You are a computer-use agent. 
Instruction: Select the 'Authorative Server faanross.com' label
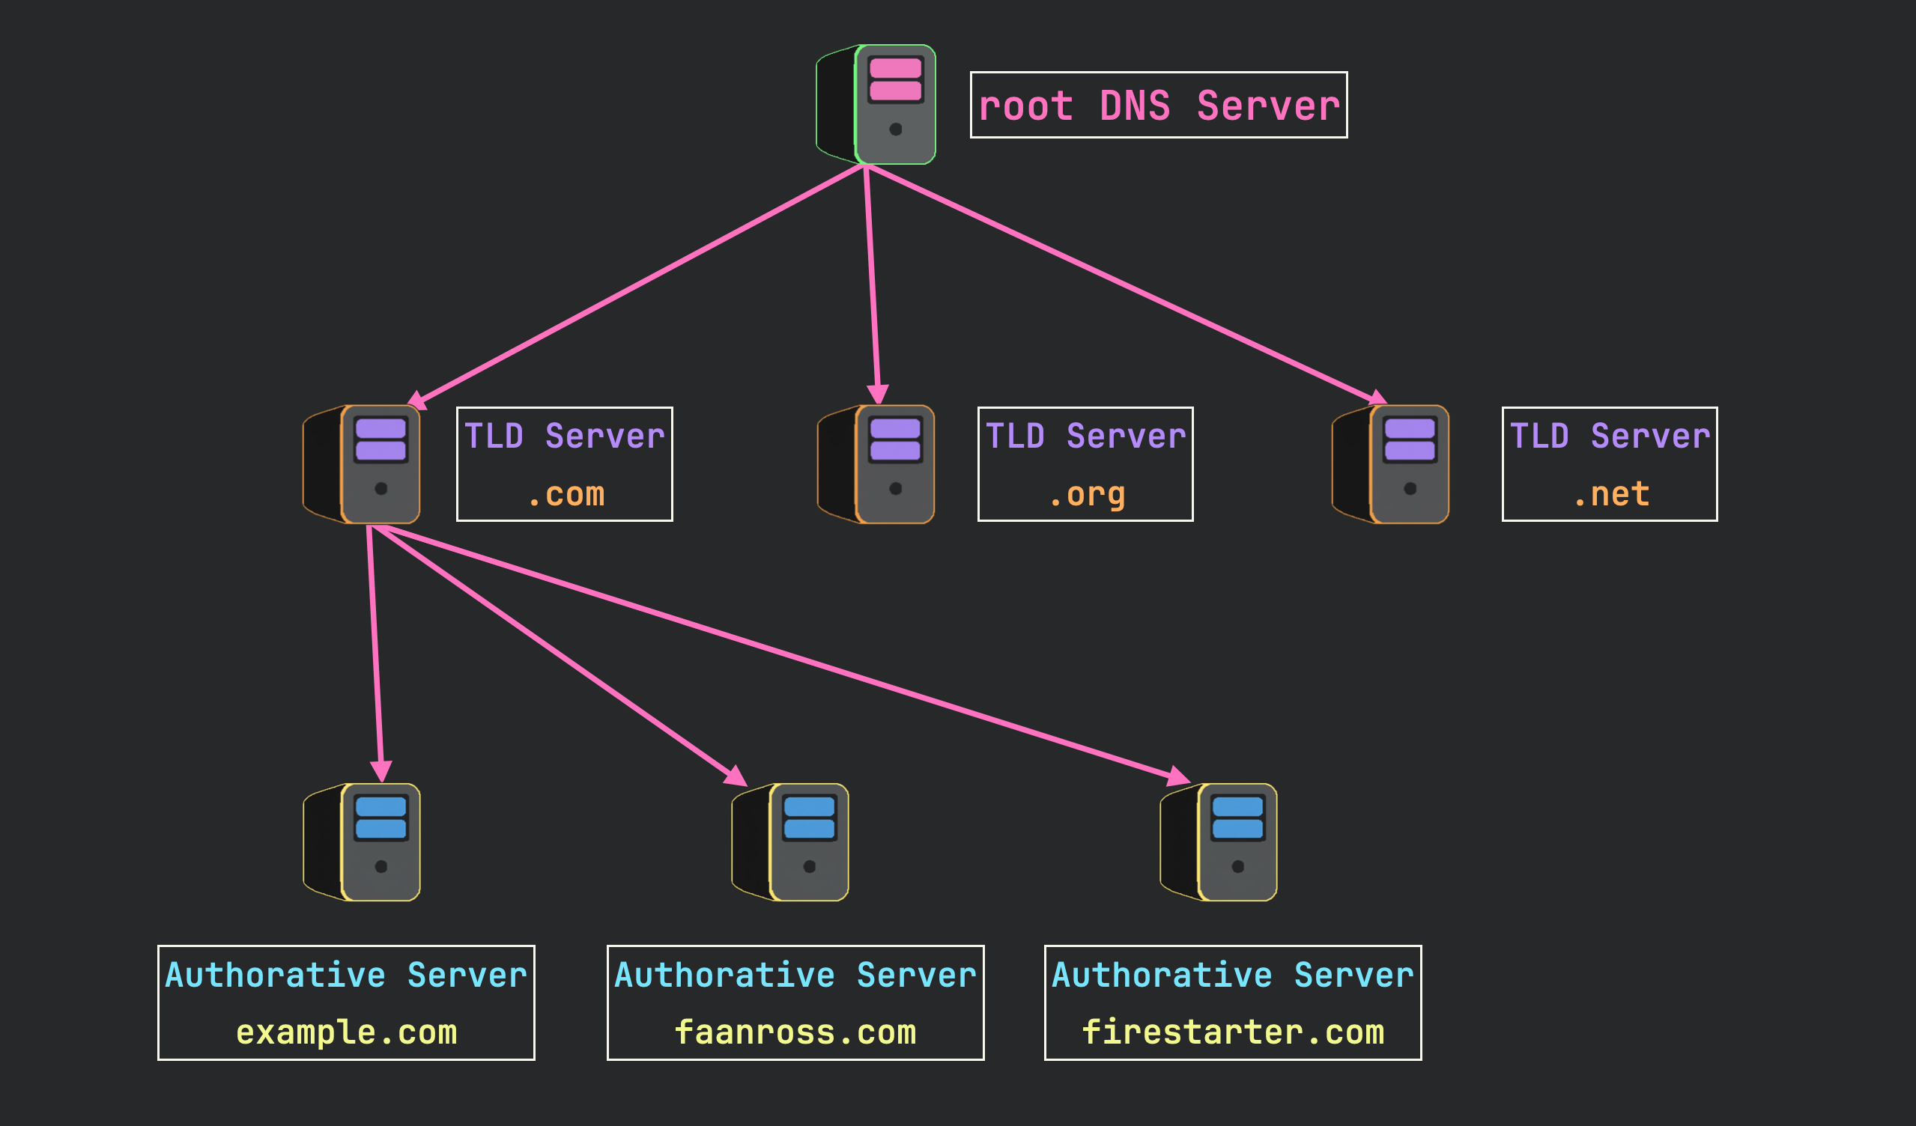(795, 1002)
